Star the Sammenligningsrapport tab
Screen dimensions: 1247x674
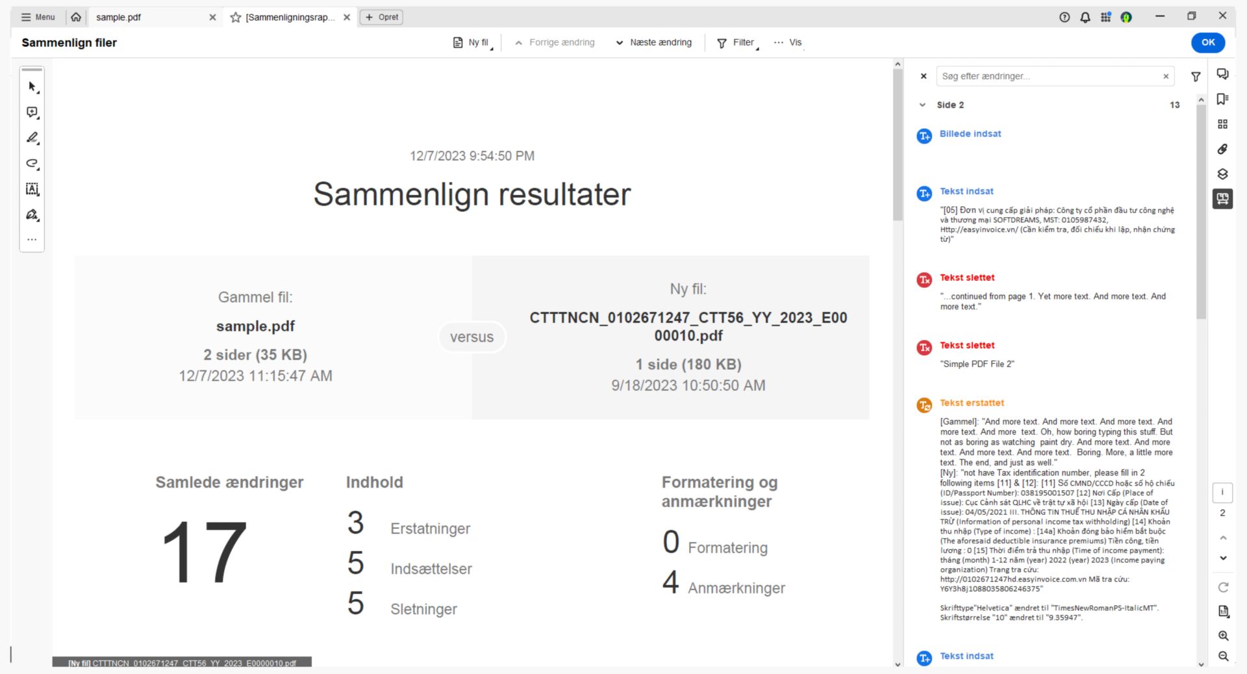pyautogui.click(x=235, y=18)
